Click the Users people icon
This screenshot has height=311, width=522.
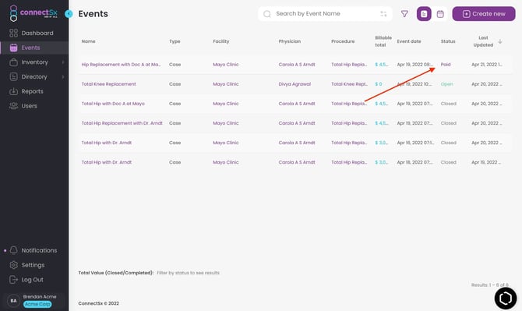(14, 106)
